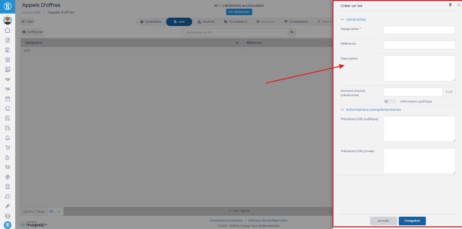The image size is (462, 229).
Task: Click the pin icon in the panel header
Action: (450, 5)
